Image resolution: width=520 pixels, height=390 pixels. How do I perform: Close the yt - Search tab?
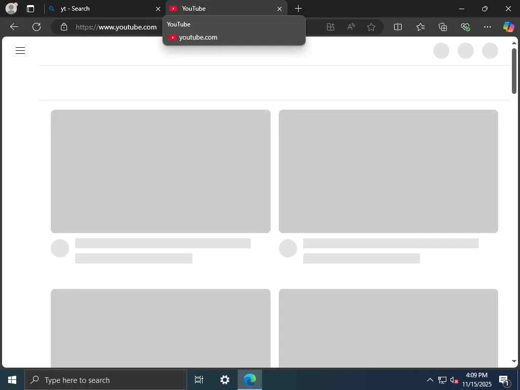(x=158, y=9)
